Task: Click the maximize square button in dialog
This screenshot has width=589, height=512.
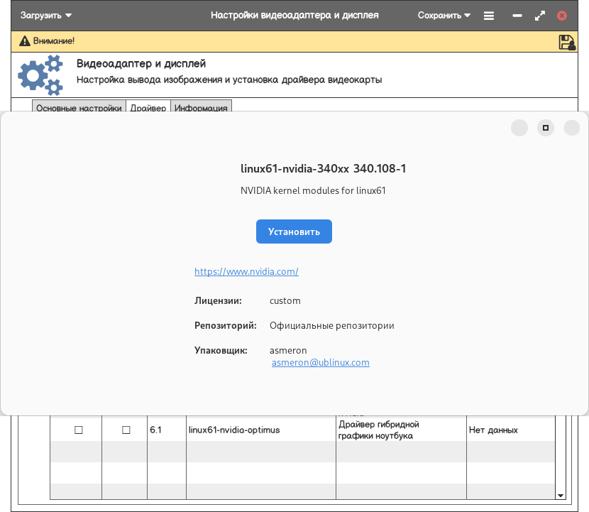Action: click(x=546, y=128)
